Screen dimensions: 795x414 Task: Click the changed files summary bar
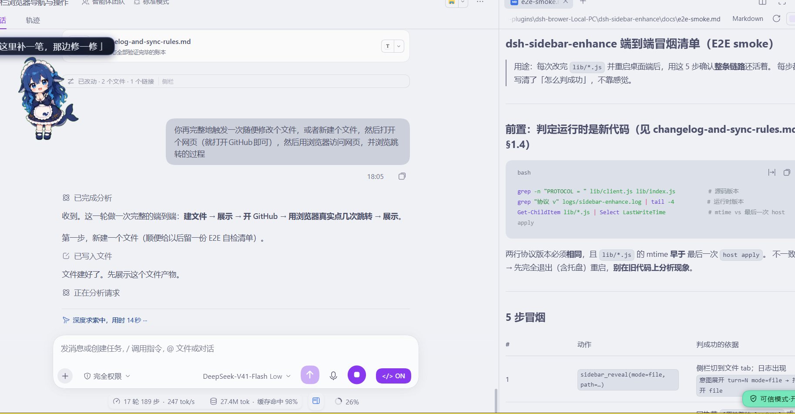click(235, 81)
